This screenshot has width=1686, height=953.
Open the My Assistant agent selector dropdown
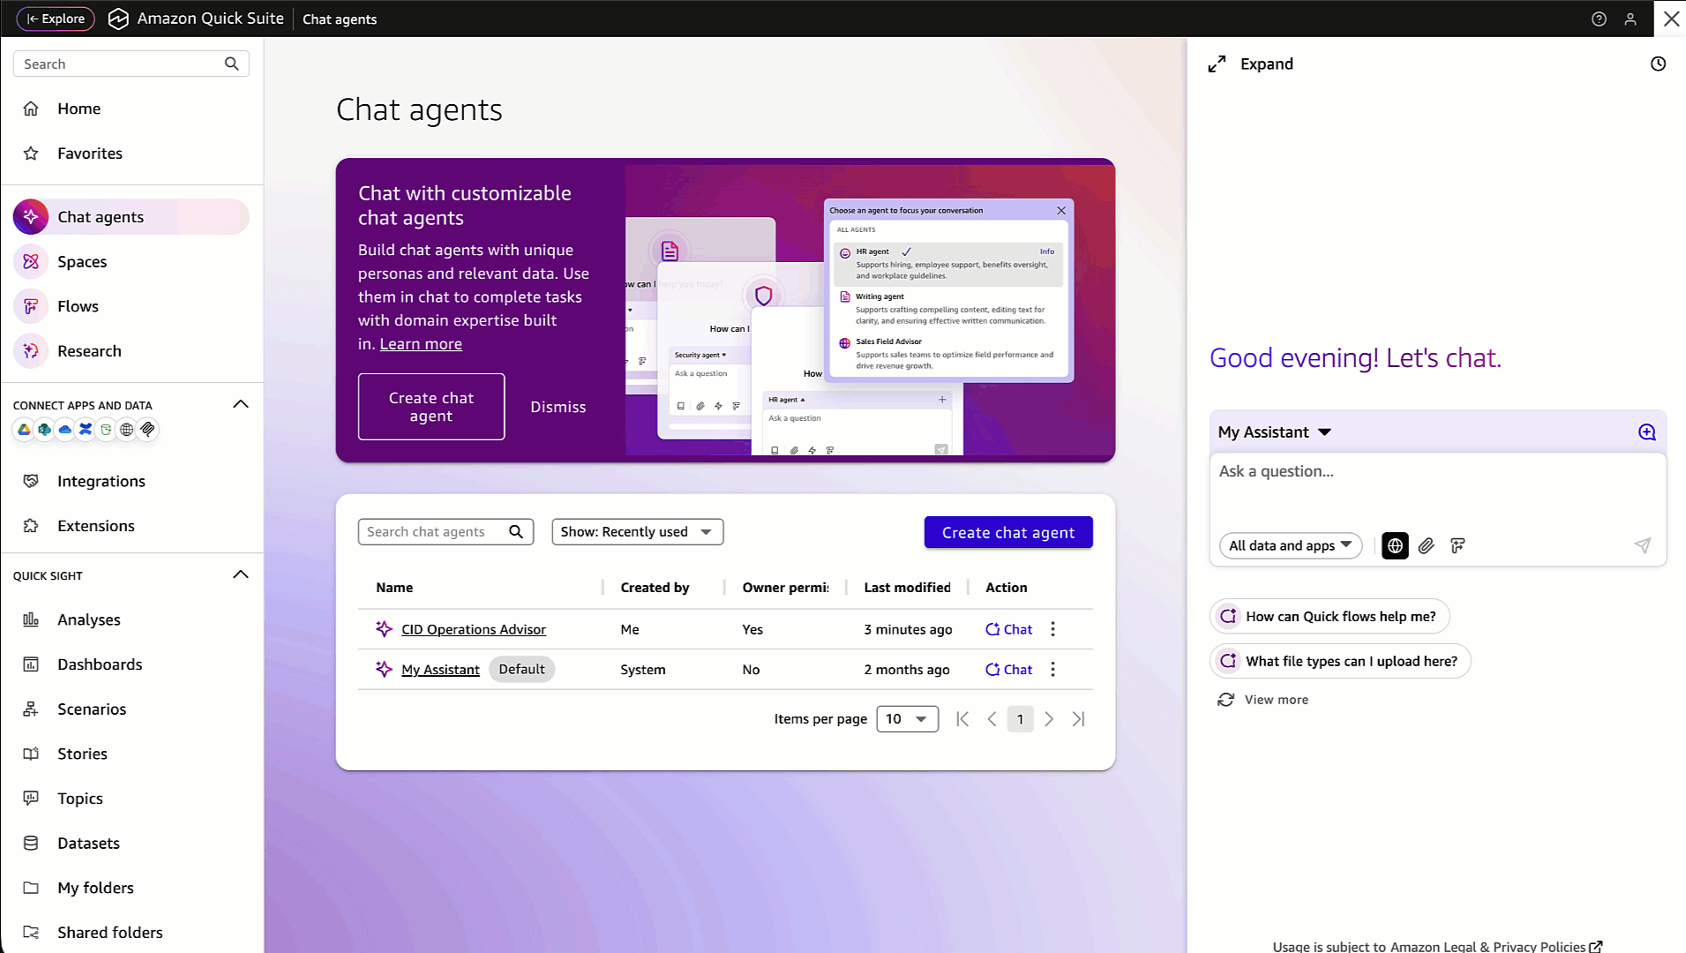(1275, 431)
